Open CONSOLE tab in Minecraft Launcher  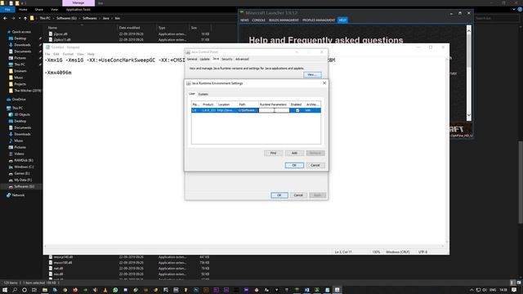[x=258, y=20]
